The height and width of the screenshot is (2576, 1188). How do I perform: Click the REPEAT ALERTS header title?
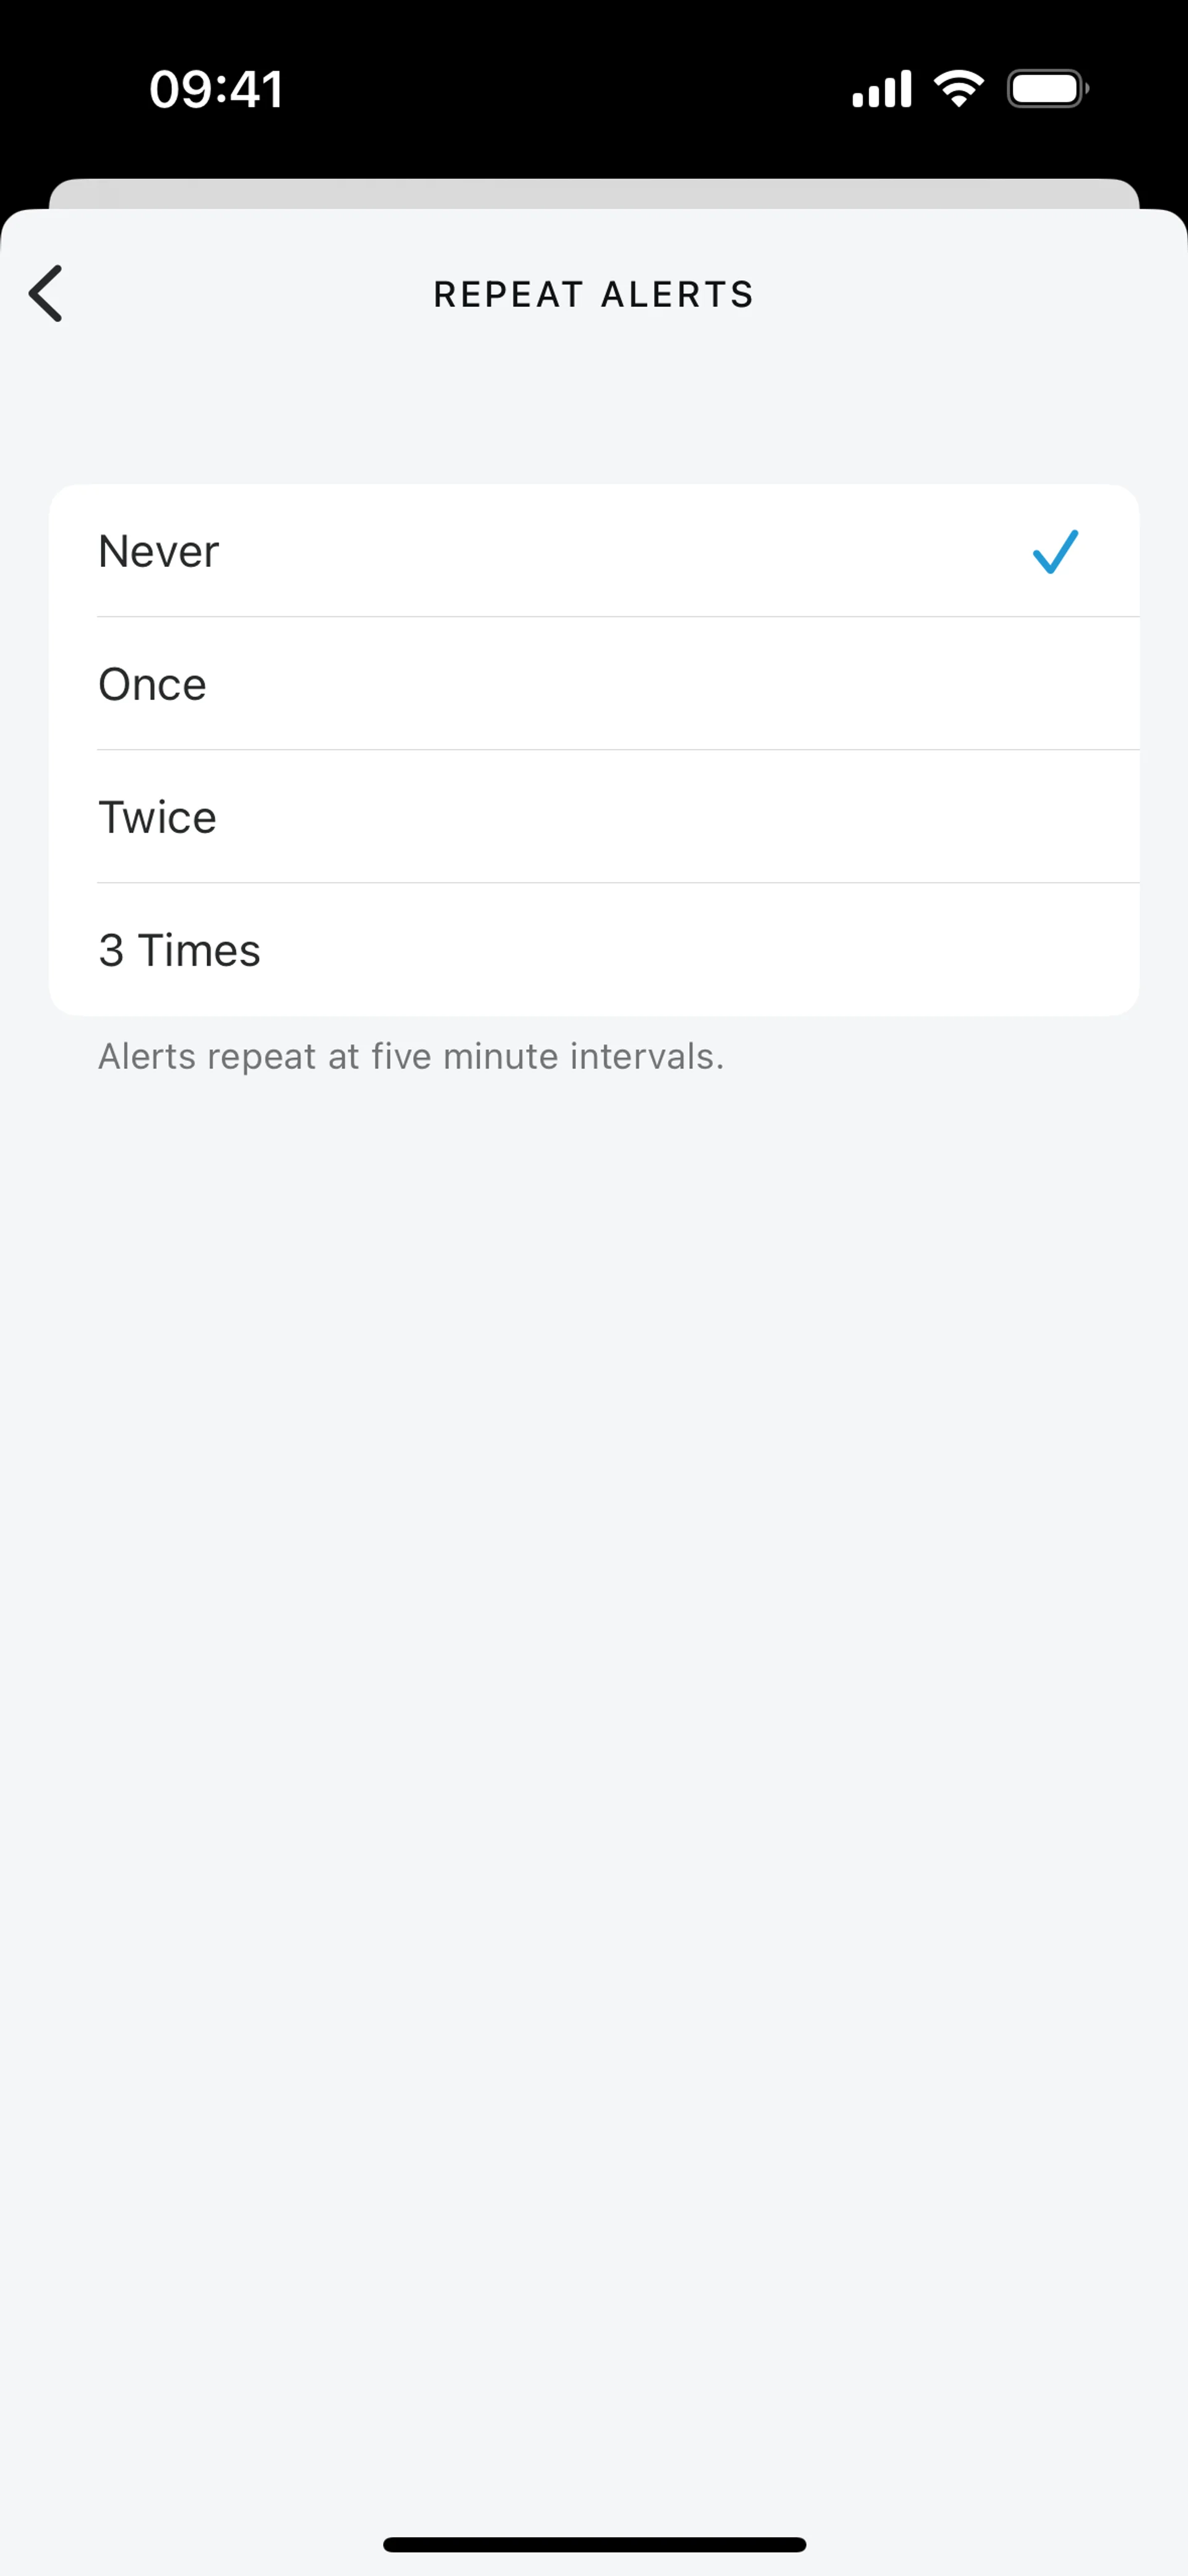594,295
